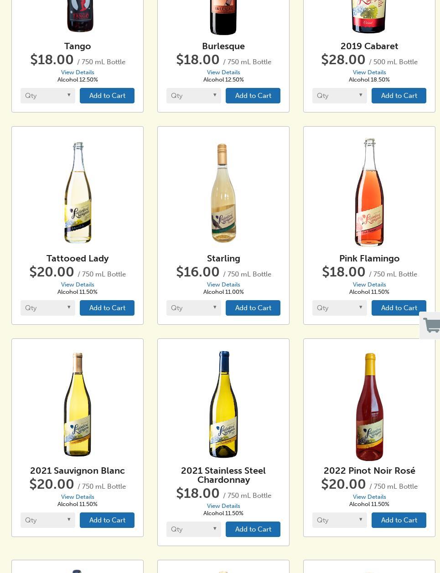Add Burlesque to cart
Viewport: 440px width, 573px height.
click(253, 96)
